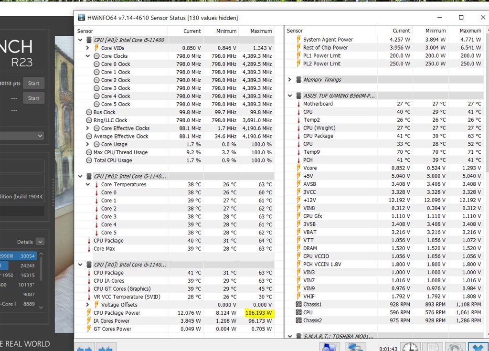The height and width of the screenshot is (351, 489).
Task: Click the blue X close-sensors icon at bottom
Action: pos(477,347)
